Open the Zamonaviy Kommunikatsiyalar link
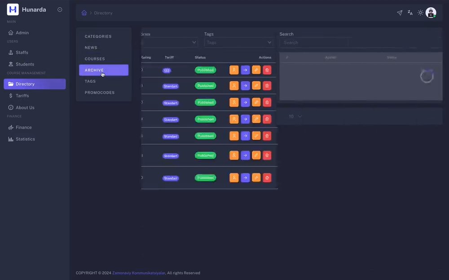The width and height of the screenshot is (449, 280). 139,273
